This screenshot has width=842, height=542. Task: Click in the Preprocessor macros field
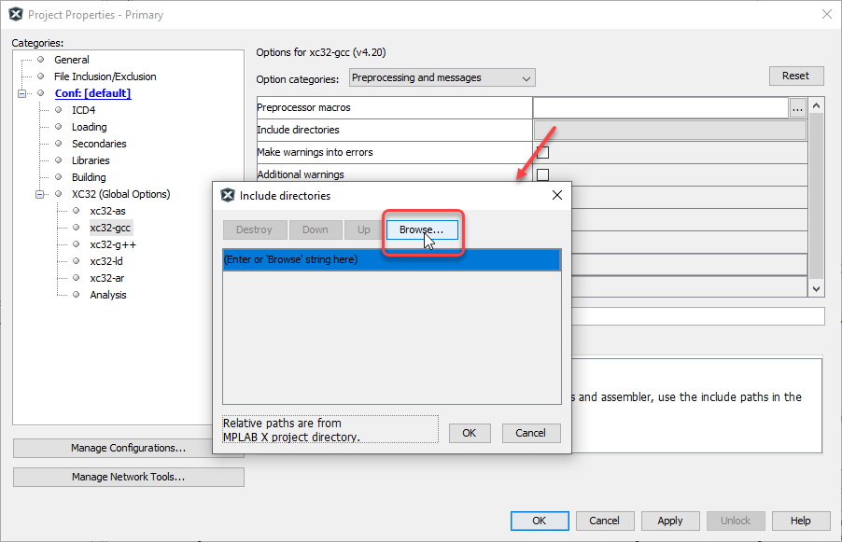tap(660, 108)
